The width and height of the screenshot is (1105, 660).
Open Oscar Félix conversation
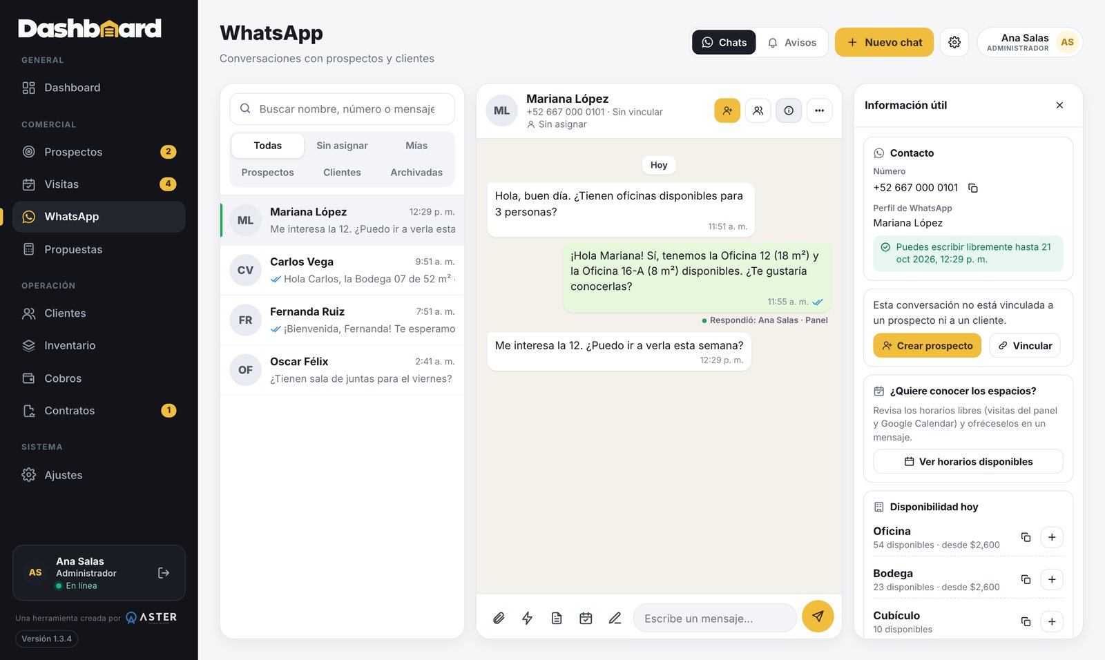point(342,370)
